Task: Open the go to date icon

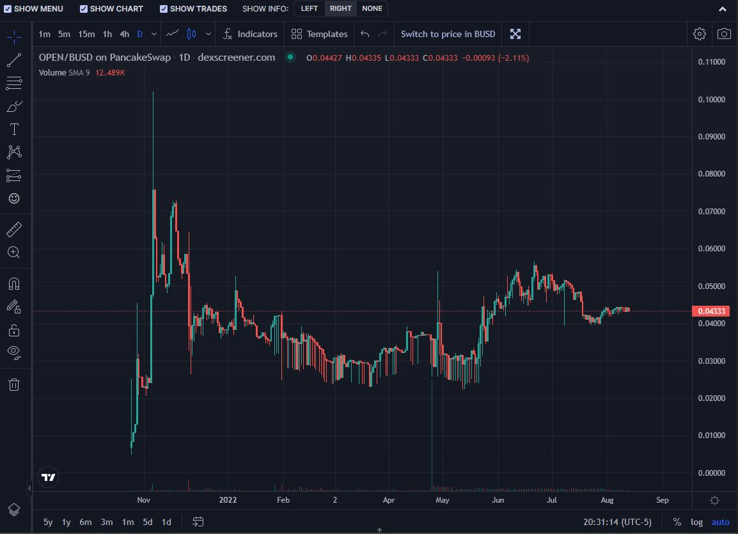Action: point(198,522)
